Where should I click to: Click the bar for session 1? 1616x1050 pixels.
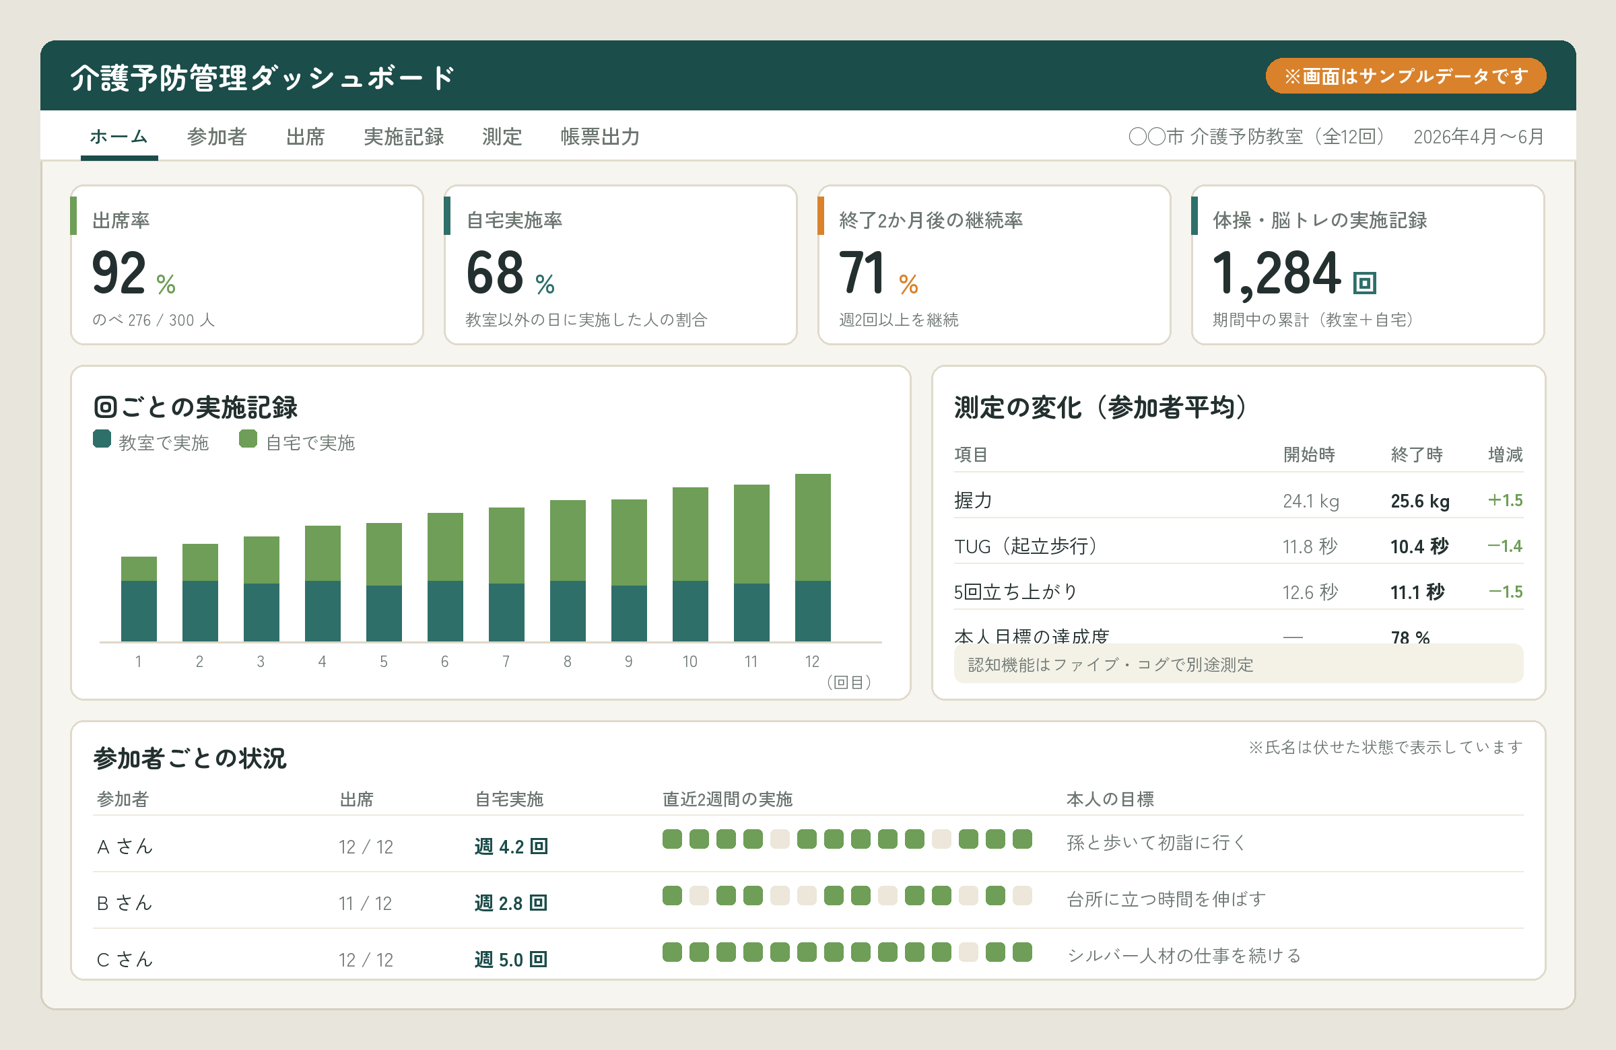pyautogui.click(x=139, y=598)
